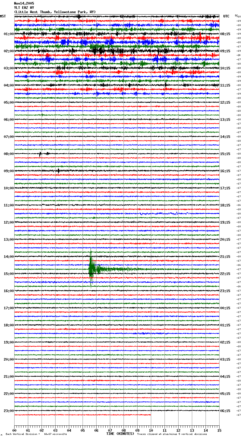Viewport: 242px width, 438px height.
Task: Select the 03:00 MST row label
Action: (9, 68)
